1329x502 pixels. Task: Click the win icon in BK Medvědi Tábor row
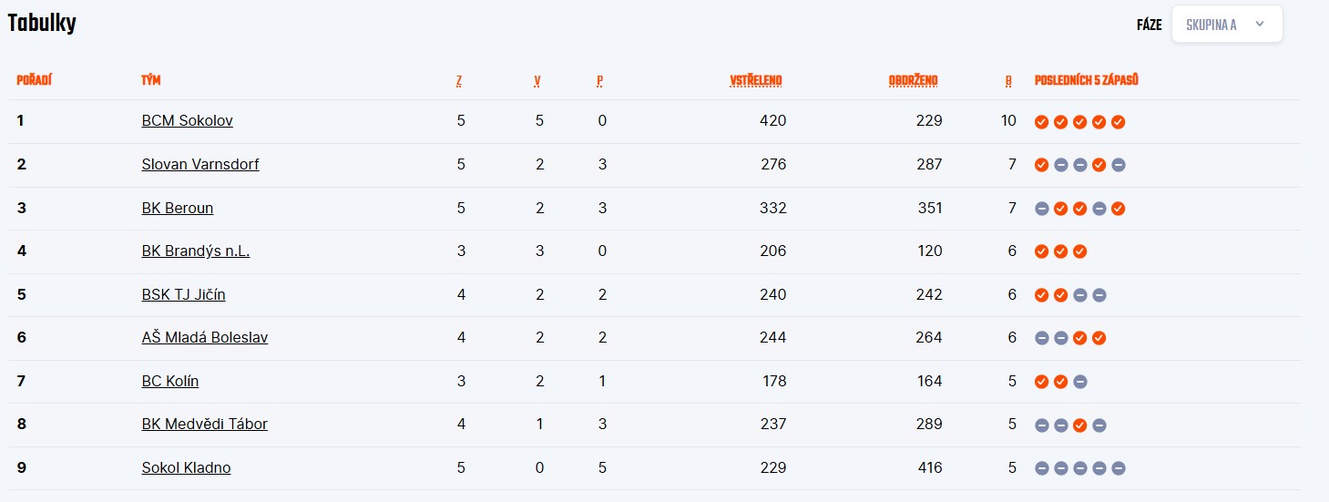[x=1079, y=425]
